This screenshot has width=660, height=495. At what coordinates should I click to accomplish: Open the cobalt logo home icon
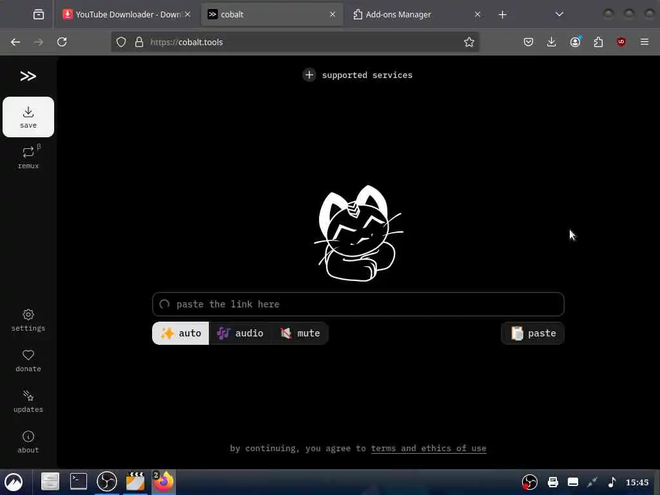pos(28,76)
